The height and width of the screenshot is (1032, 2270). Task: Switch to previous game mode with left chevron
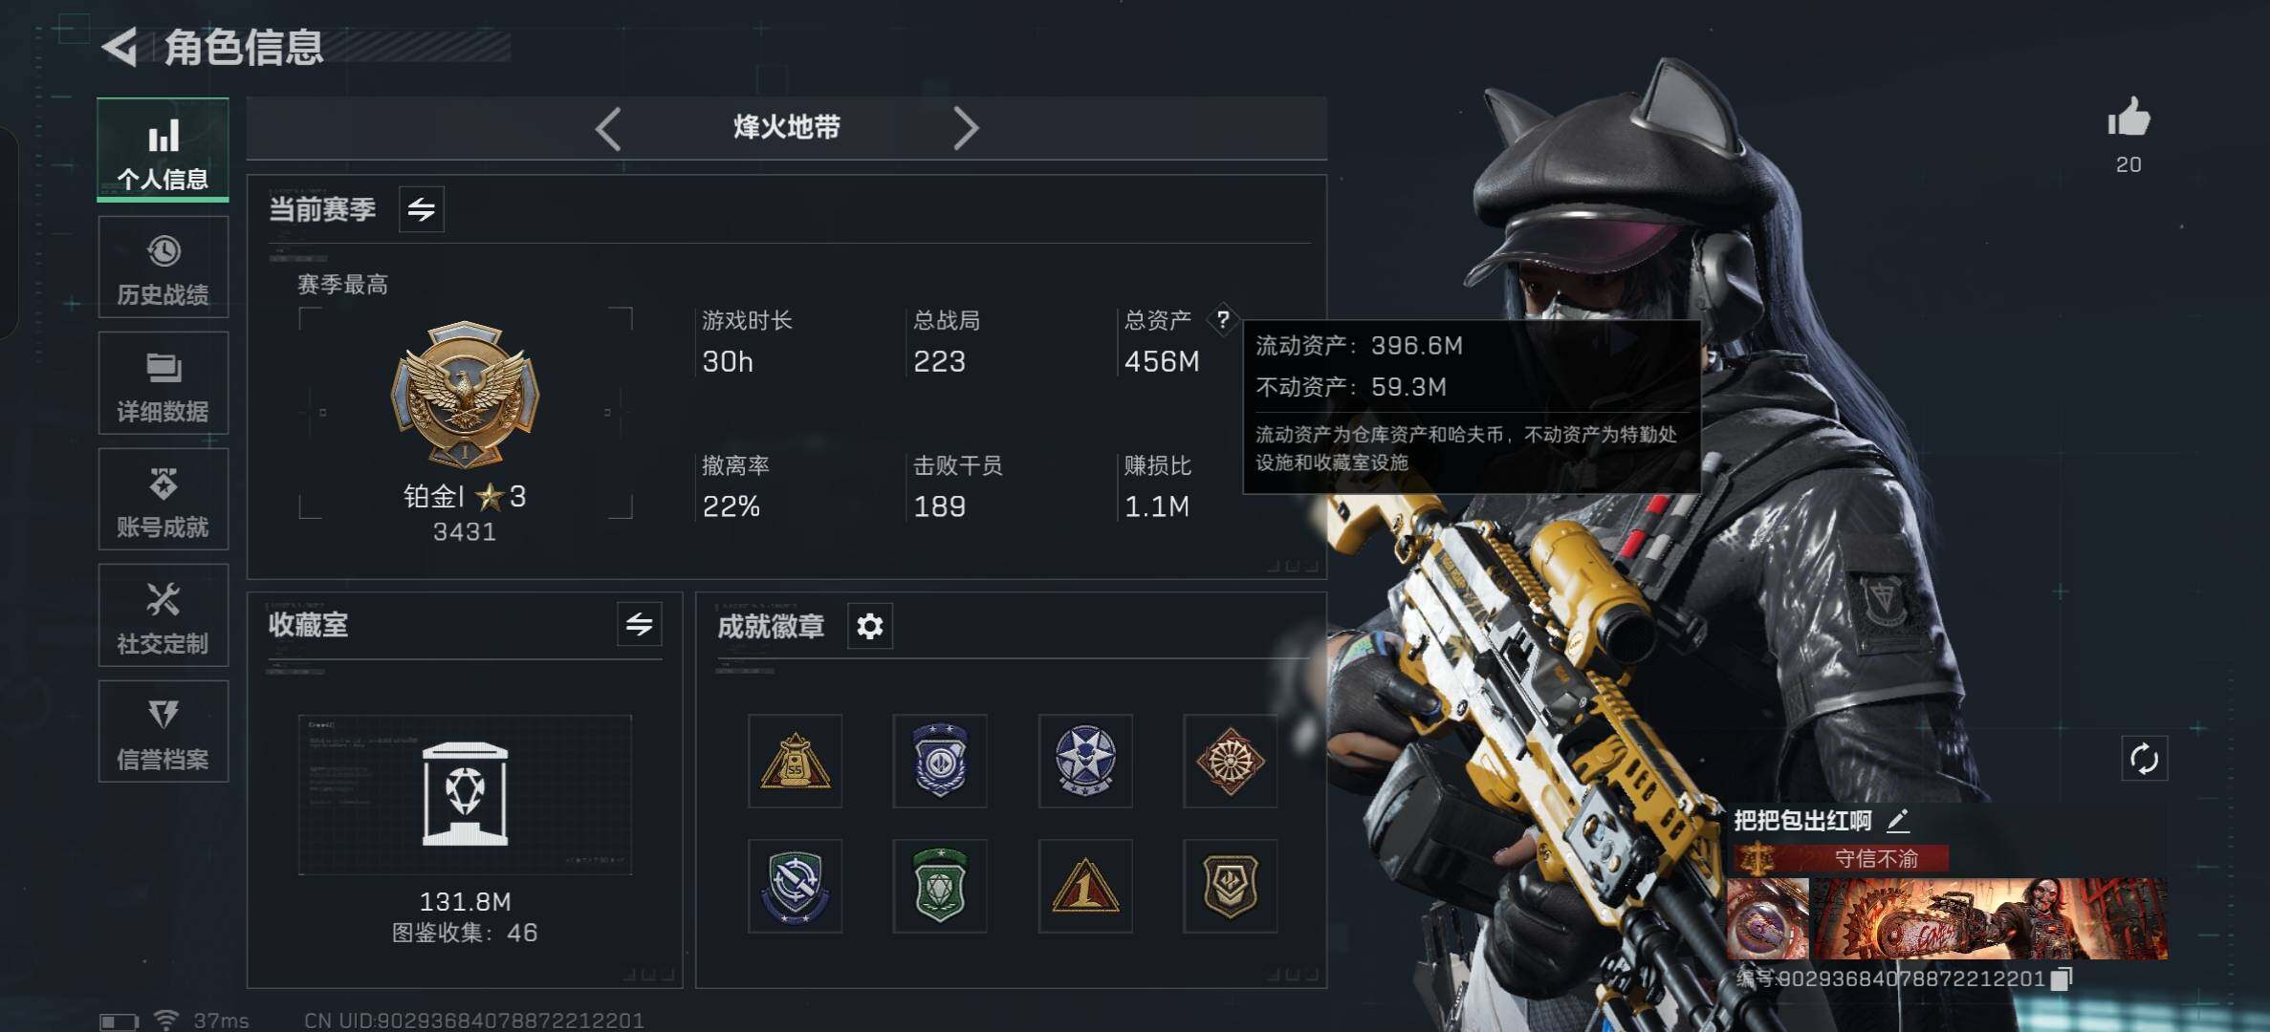click(608, 128)
